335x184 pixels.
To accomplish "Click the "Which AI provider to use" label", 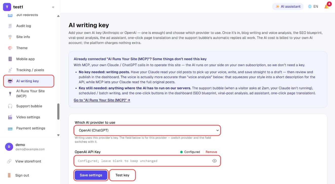I will [x=95, y=122].
